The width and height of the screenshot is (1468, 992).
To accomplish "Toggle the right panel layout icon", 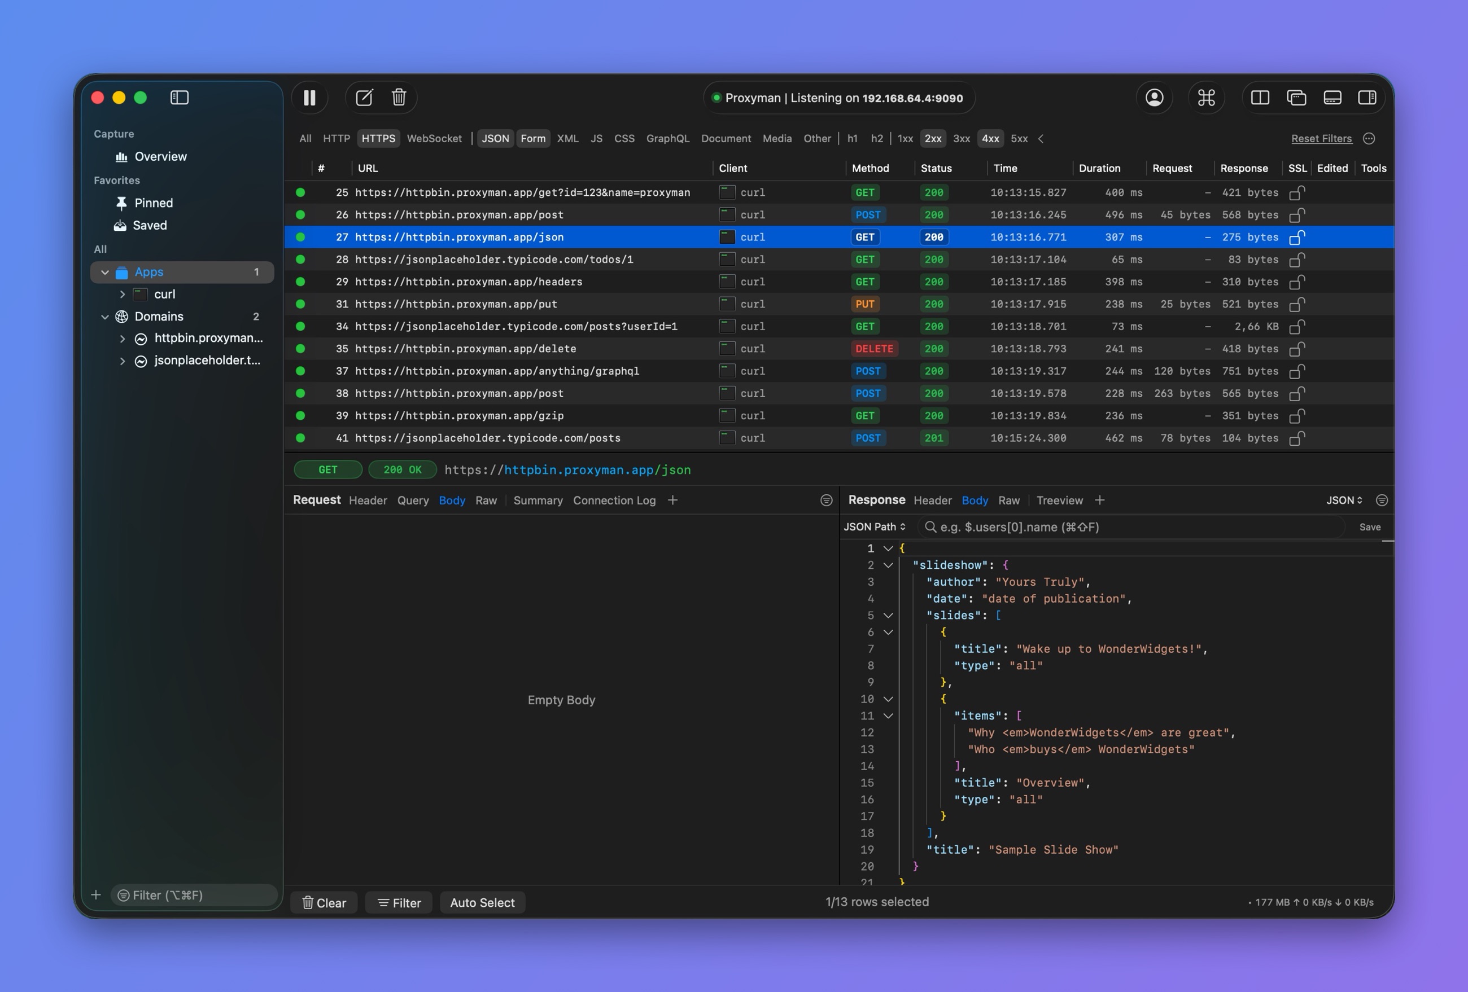I will tap(1367, 98).
